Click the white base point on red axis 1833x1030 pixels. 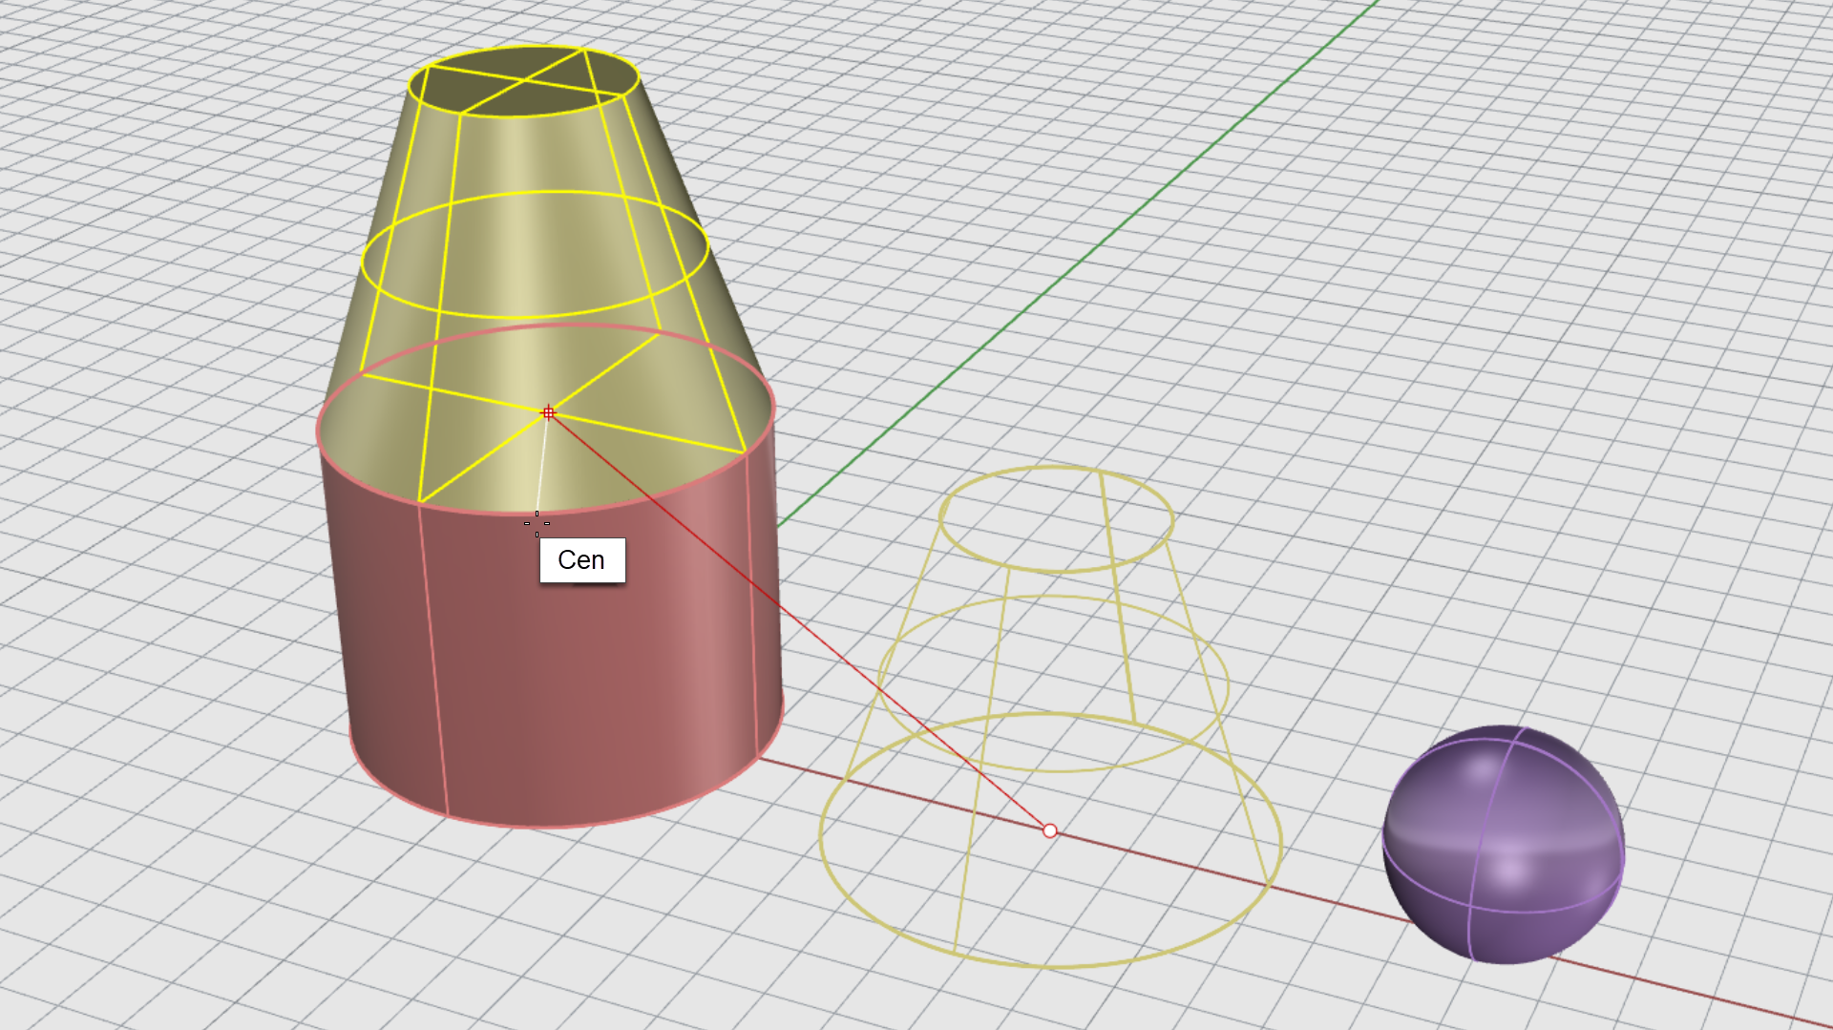pyautogui.click(x=1050, y=831)
